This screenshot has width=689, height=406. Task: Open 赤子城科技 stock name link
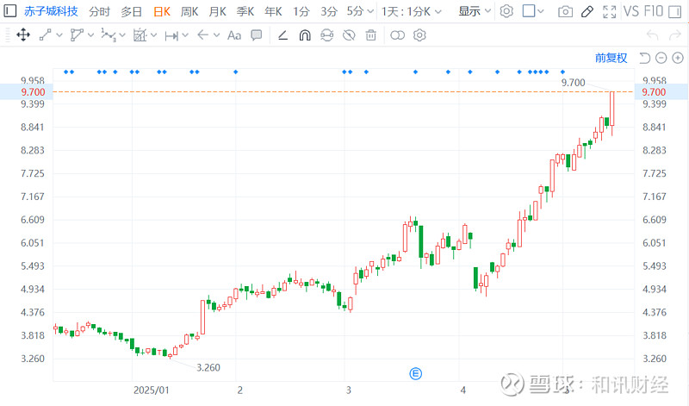(x=51, y=11)
